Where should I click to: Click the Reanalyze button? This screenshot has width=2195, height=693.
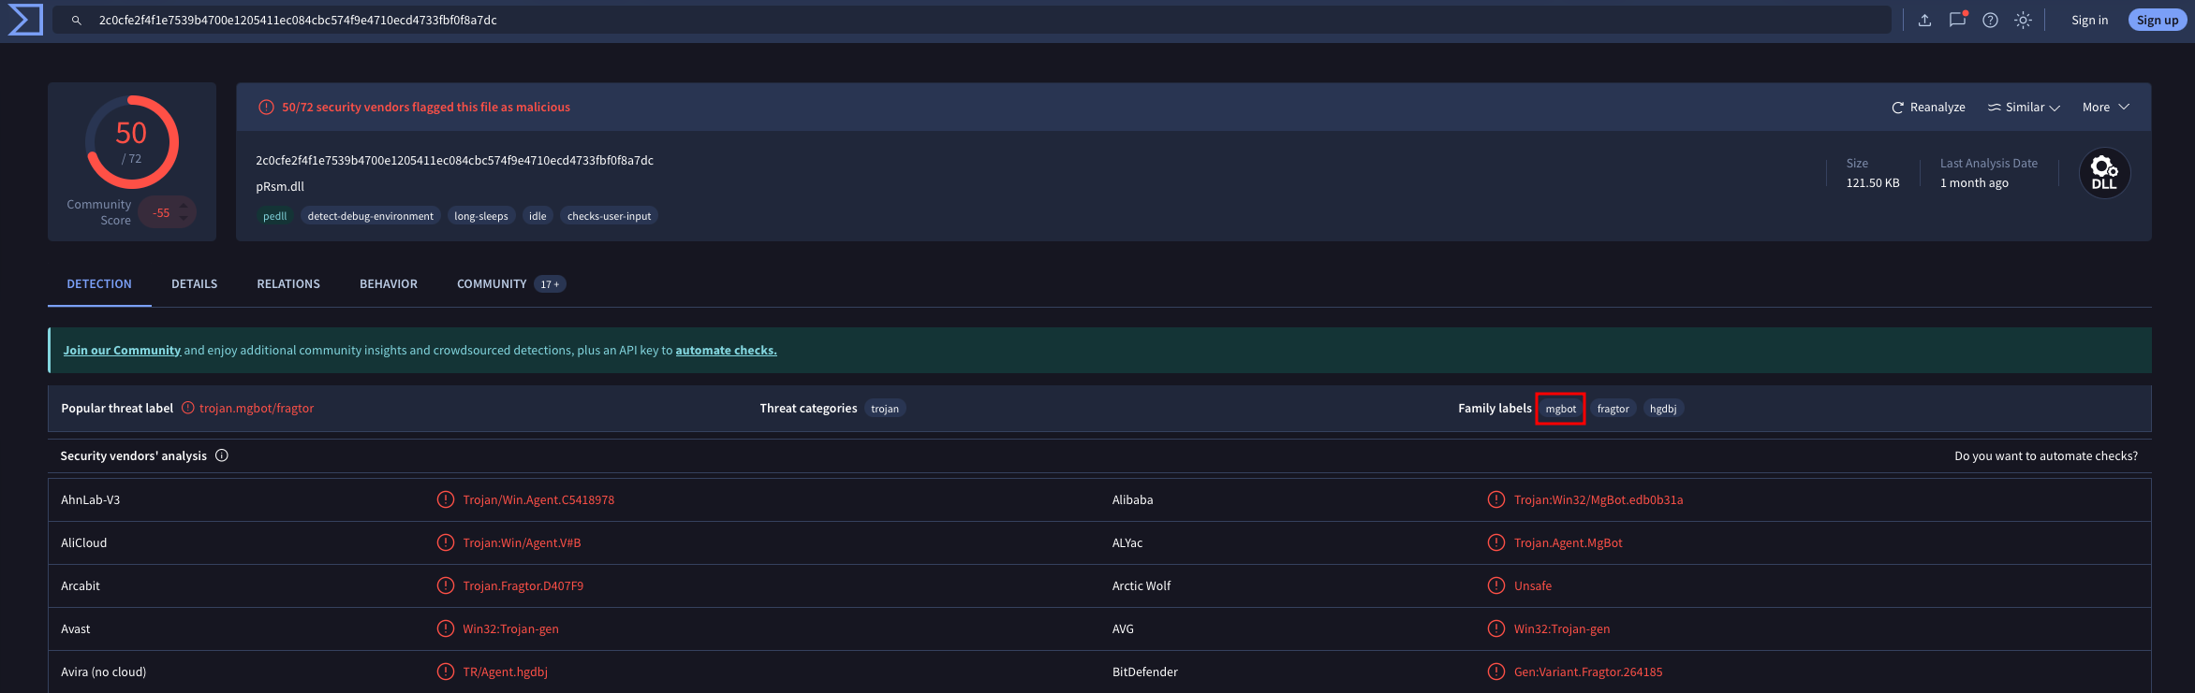[x=1928, y=107]
